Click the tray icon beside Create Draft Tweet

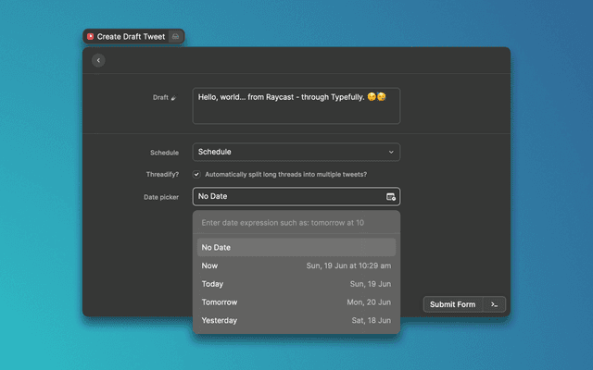tap(175, 37)
